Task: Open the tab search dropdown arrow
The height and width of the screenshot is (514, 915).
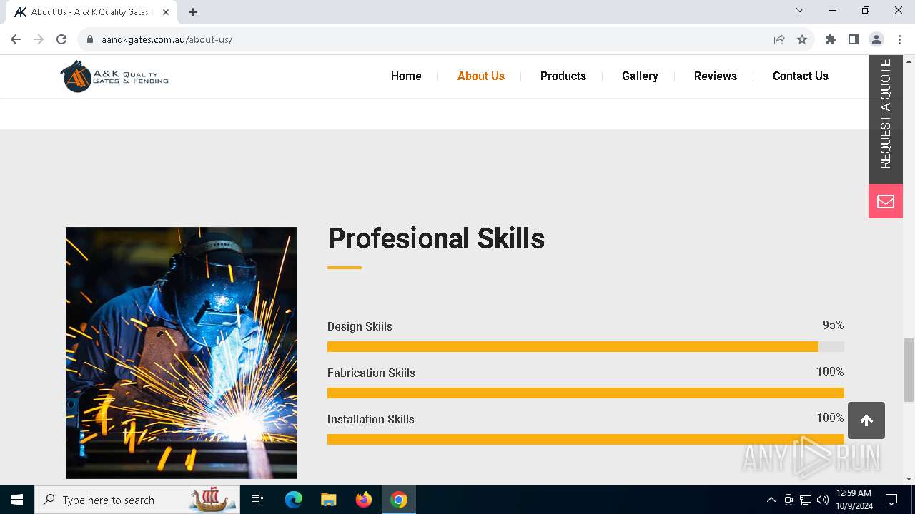Action: (x=800, y=10)
